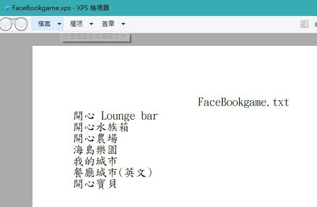This screenshot has width=317, height=207.
Task: Open the 權限 menu
Action: click(76, 24)
